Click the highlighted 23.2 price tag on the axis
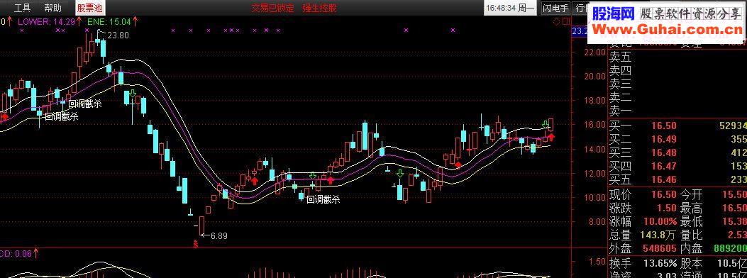This screenshot has height=278, width=747. point(580,31)
